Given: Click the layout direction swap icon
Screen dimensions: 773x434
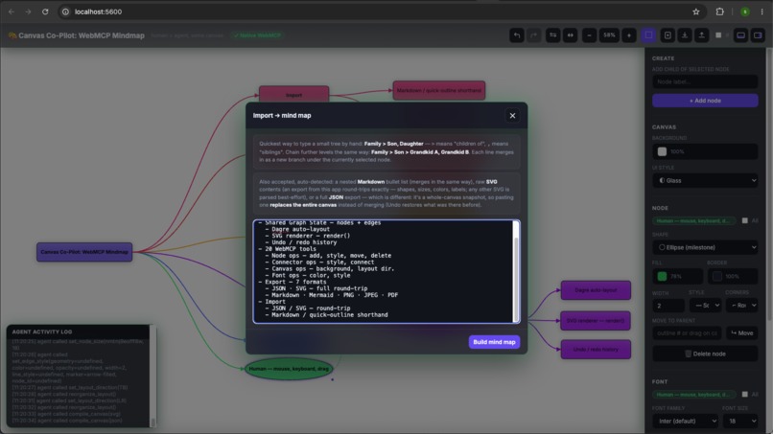Looking at the screenshot, I should [x=553, y=35].
